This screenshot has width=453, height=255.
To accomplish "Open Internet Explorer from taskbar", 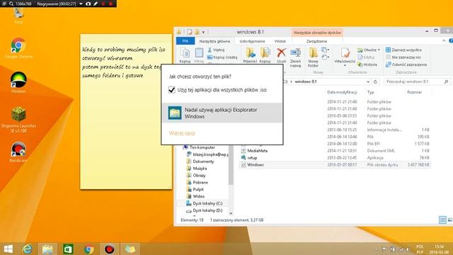I will click(x=28, y=249).
